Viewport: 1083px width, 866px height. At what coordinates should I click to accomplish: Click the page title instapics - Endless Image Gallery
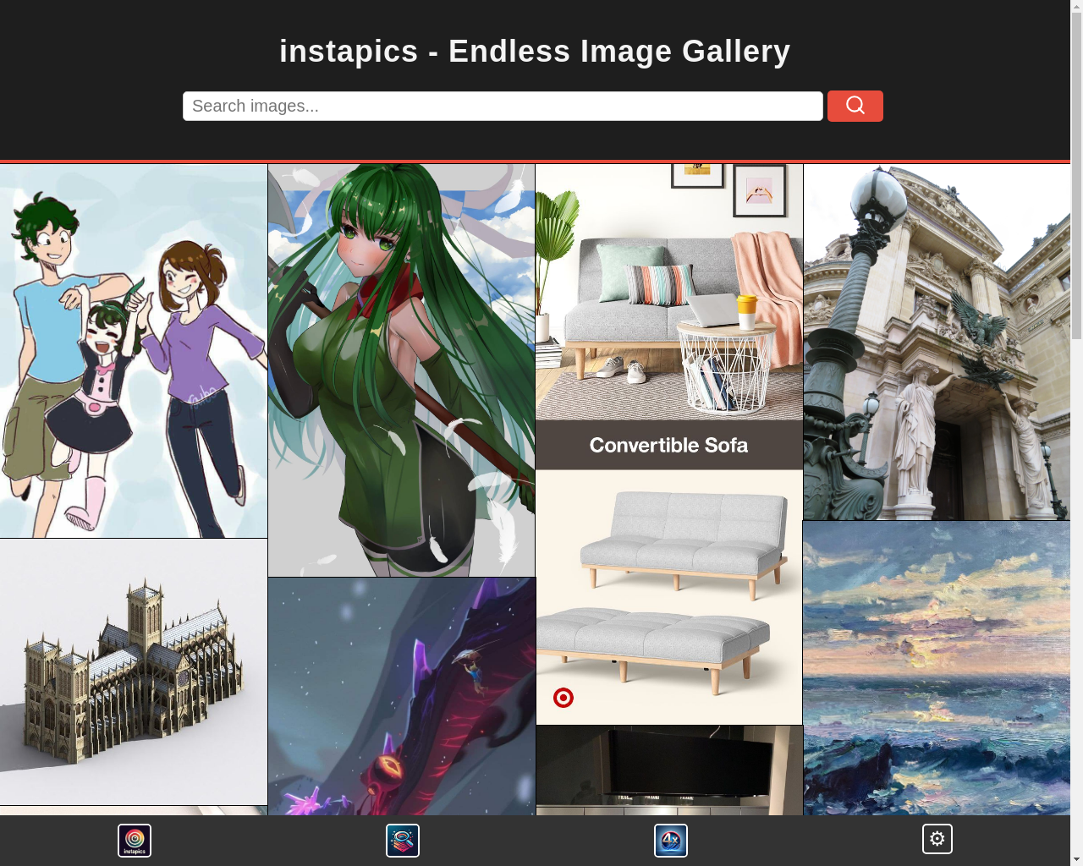pyautogui.click(x=535, y=52)
